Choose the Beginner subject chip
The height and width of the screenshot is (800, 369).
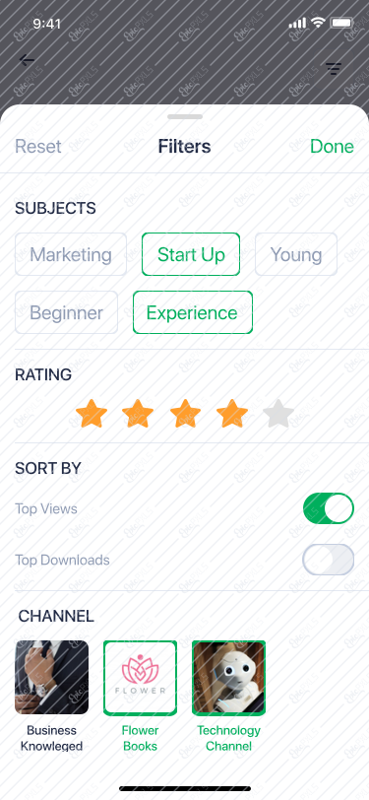pyautogui.click(x=66, y=312)
